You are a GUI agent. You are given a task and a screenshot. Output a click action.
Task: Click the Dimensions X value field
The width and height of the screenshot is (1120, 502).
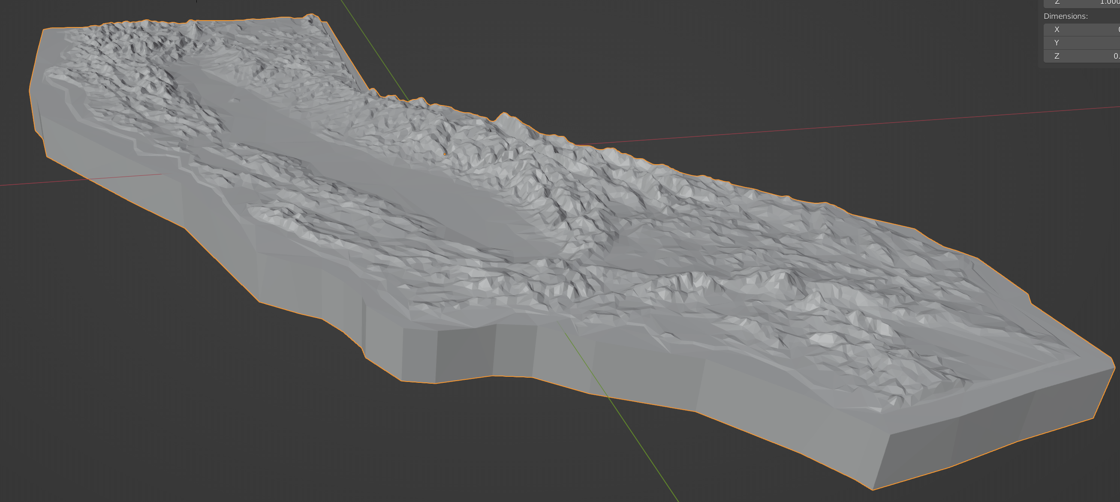point(1082,30)
